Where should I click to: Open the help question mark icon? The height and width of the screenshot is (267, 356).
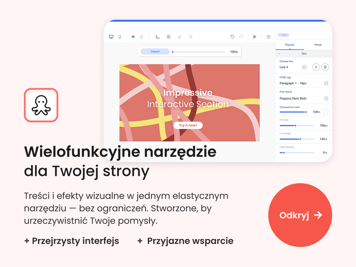tap(268, 37)
